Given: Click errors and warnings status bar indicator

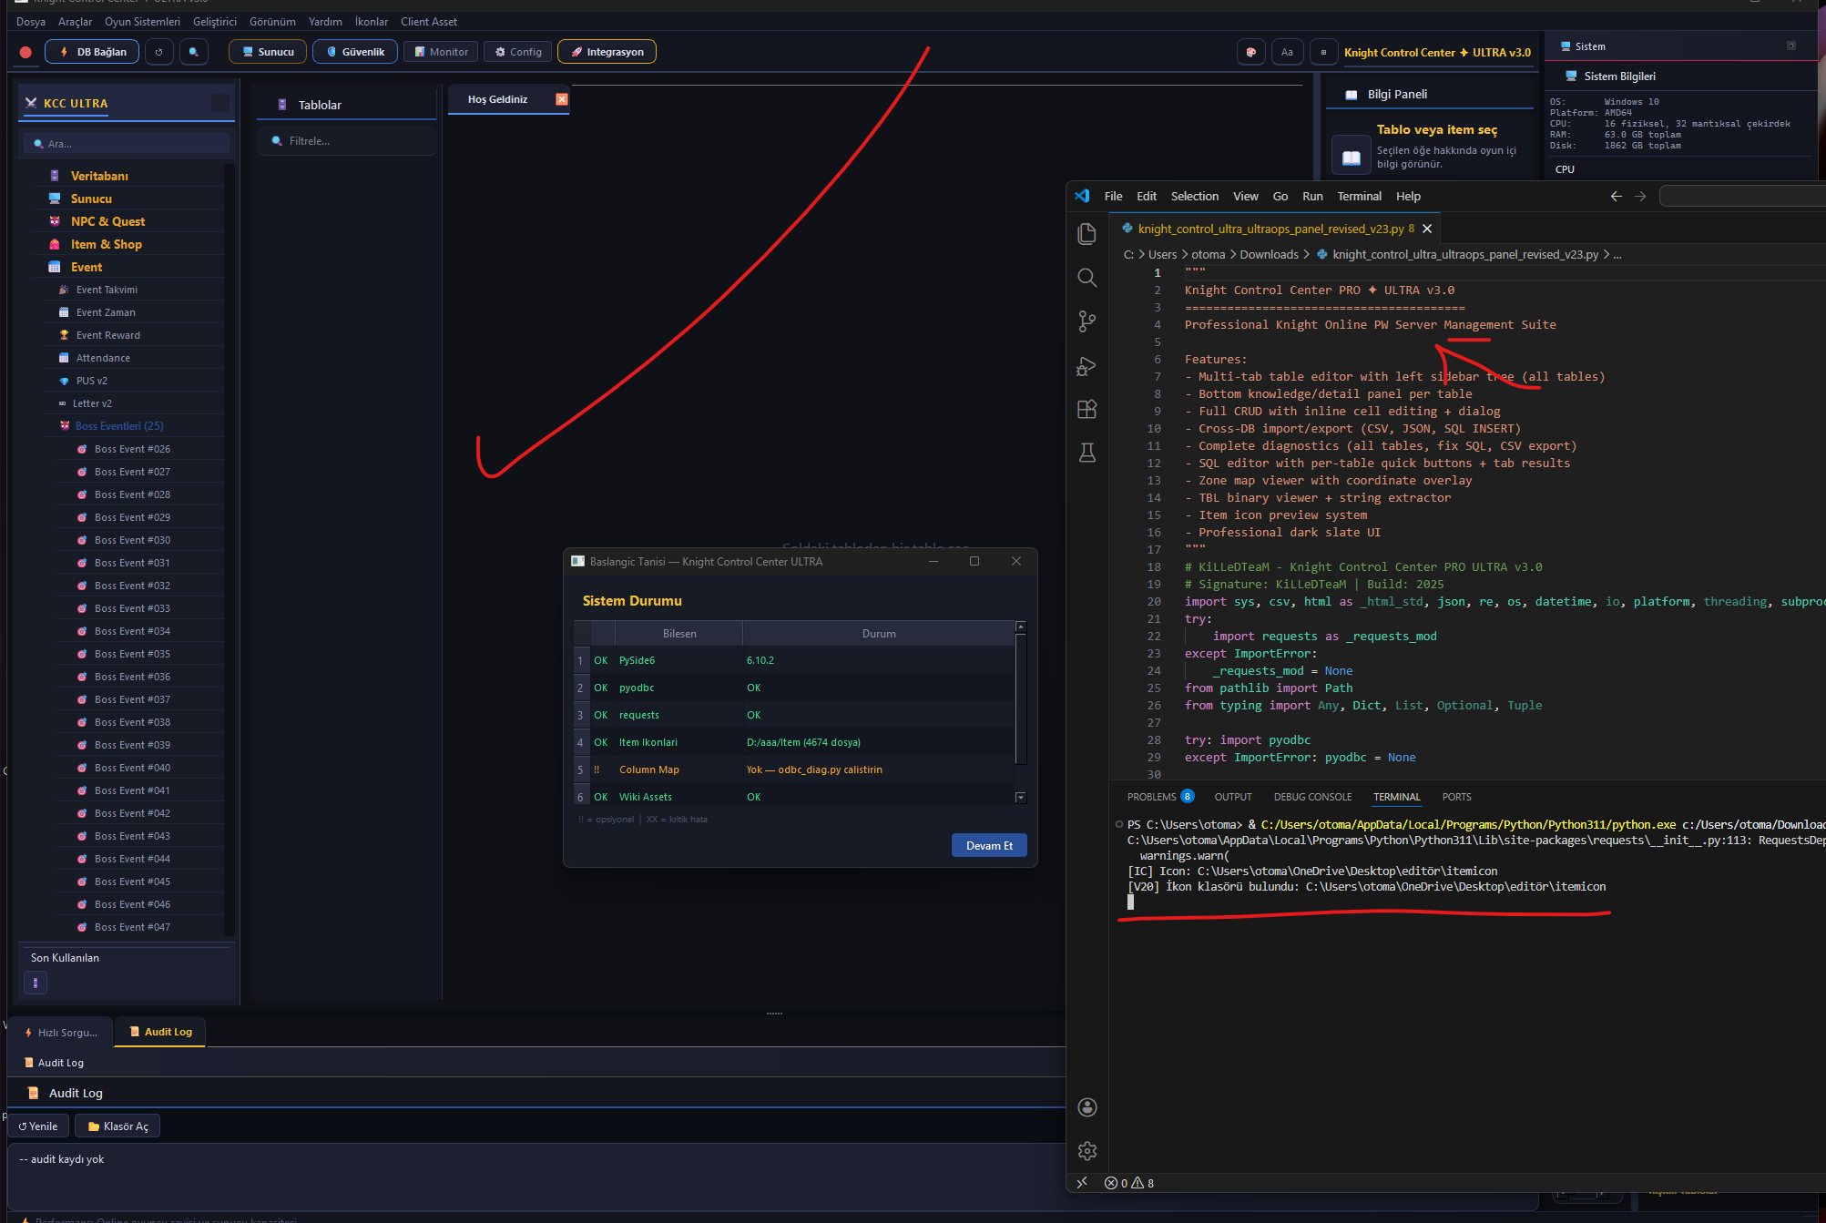Looking at the screenshot, I should (x=1129, y=1183).
